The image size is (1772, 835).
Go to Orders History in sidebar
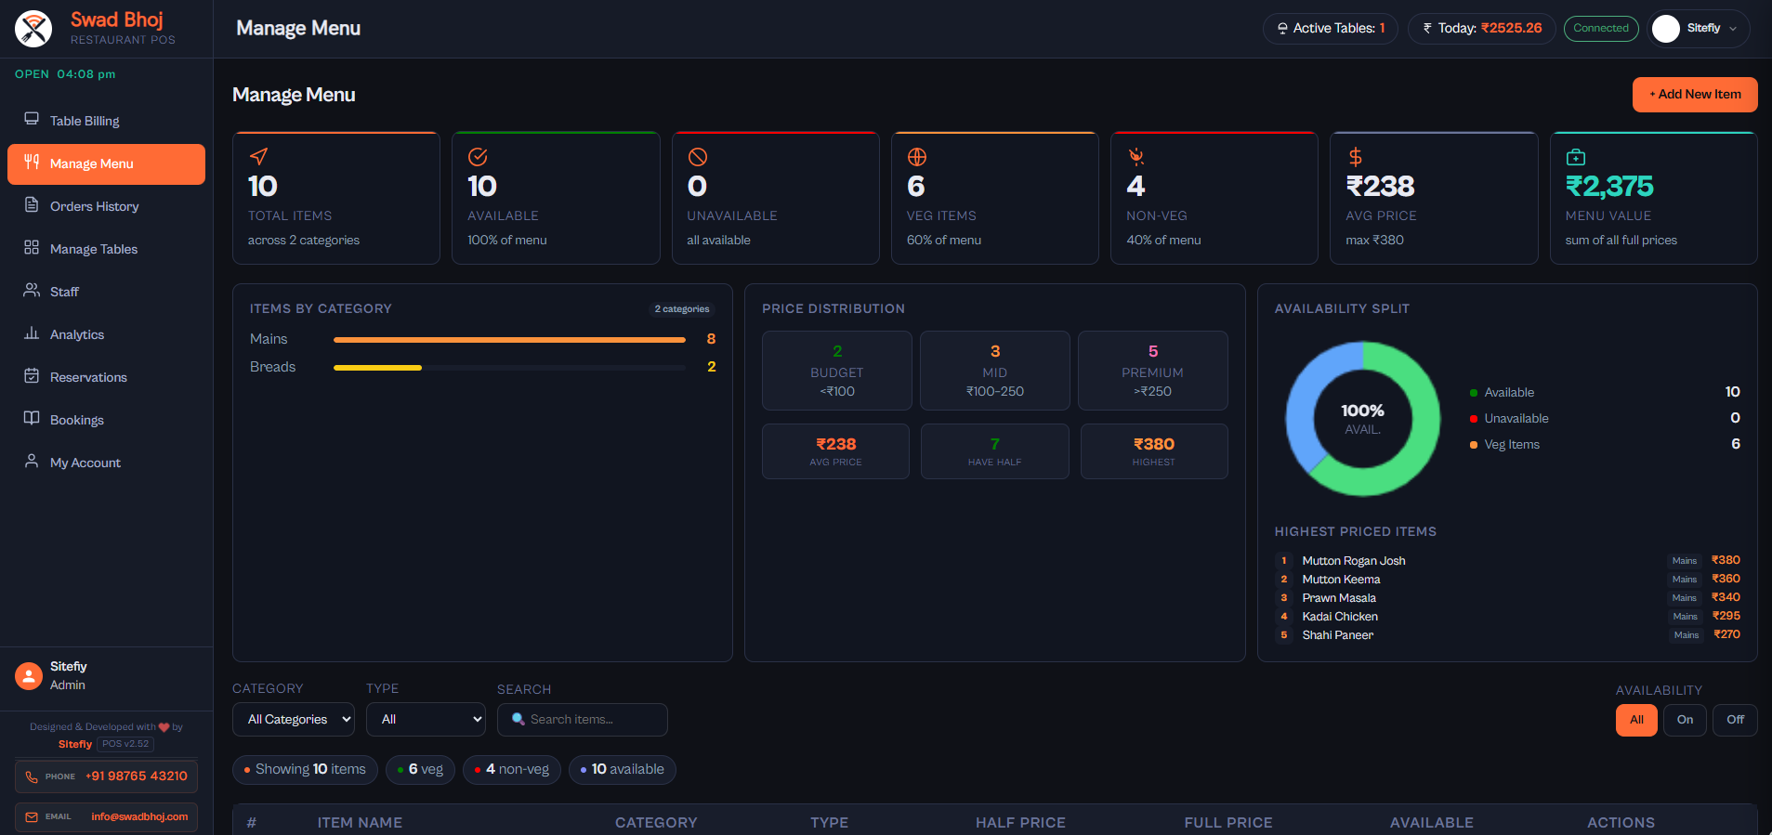click(x=94, y=206)
